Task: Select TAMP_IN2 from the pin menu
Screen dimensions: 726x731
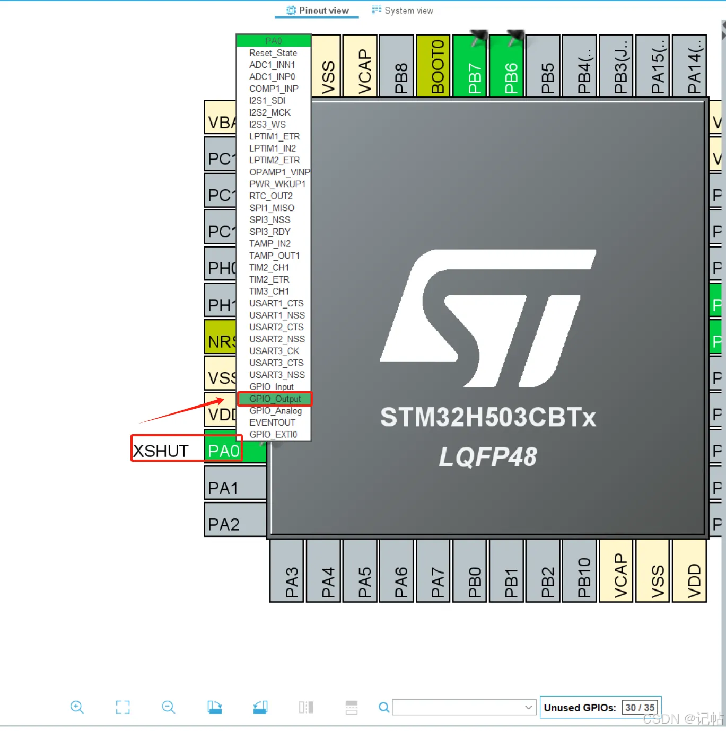Action: (273, 244)
